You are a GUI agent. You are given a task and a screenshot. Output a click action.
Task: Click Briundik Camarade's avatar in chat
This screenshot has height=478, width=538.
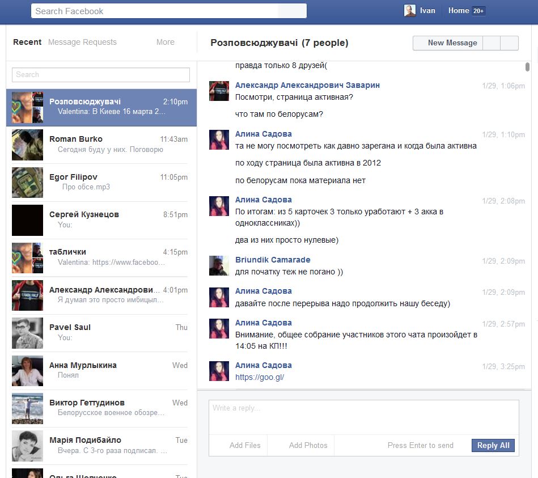click(219, 265)
